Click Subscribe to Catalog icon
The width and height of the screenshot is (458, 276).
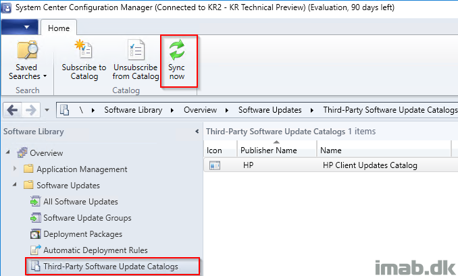coord(84,49)
